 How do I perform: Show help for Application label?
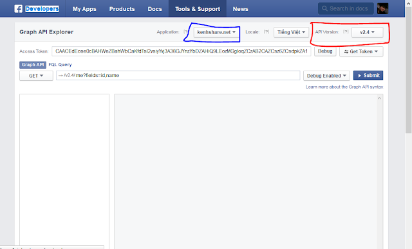185,32
